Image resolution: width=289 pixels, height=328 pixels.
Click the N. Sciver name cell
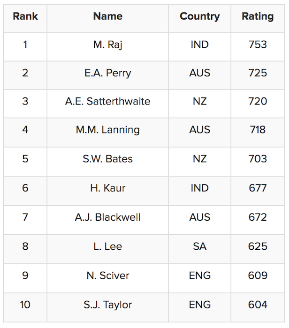108,276
